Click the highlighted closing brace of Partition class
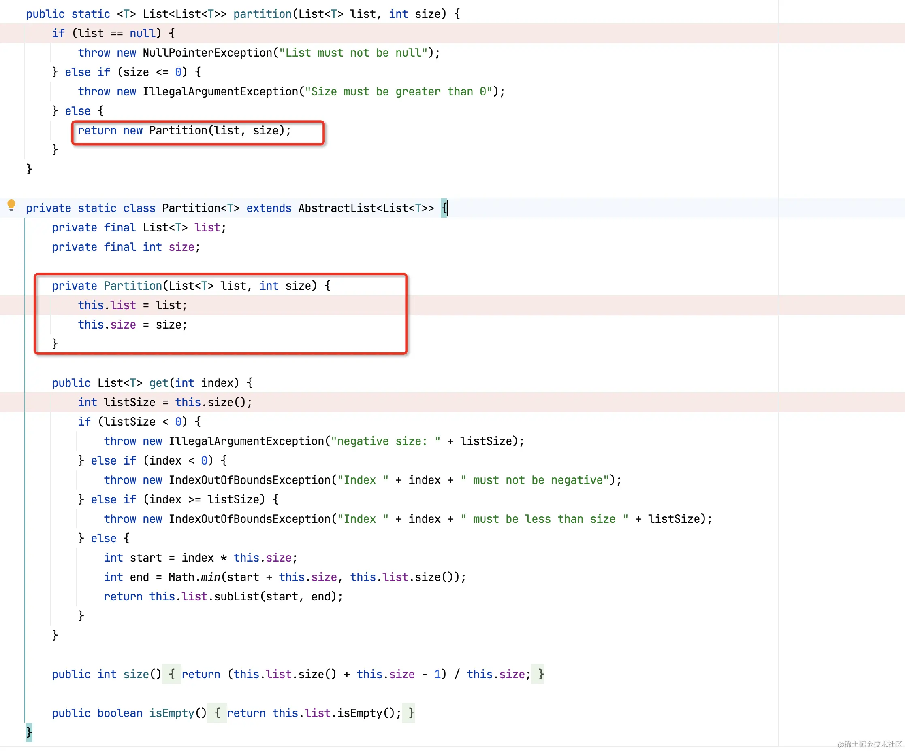905x751 pixels. [29, 732]
